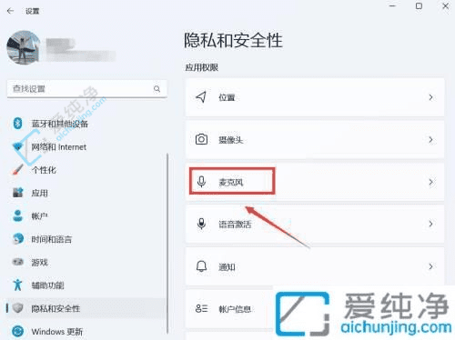Expand the 麦克风 row chevron
This screenshot has height=340, width=455.
pyautogui.click(x=430, y=182)
